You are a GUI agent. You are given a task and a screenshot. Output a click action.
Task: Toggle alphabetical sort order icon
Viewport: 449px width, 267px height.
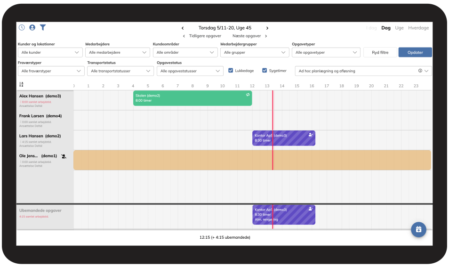coord(22,84)
